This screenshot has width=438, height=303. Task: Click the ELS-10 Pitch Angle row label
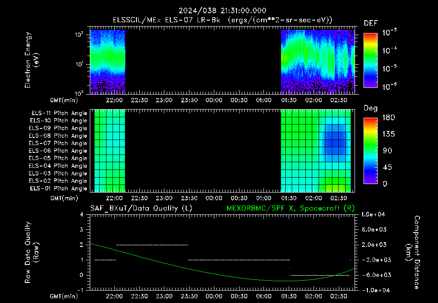(59, 121)
